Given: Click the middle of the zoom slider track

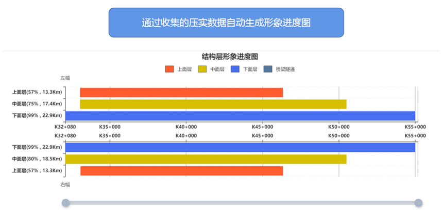Looking at the screenshot, I should (242, 203).
